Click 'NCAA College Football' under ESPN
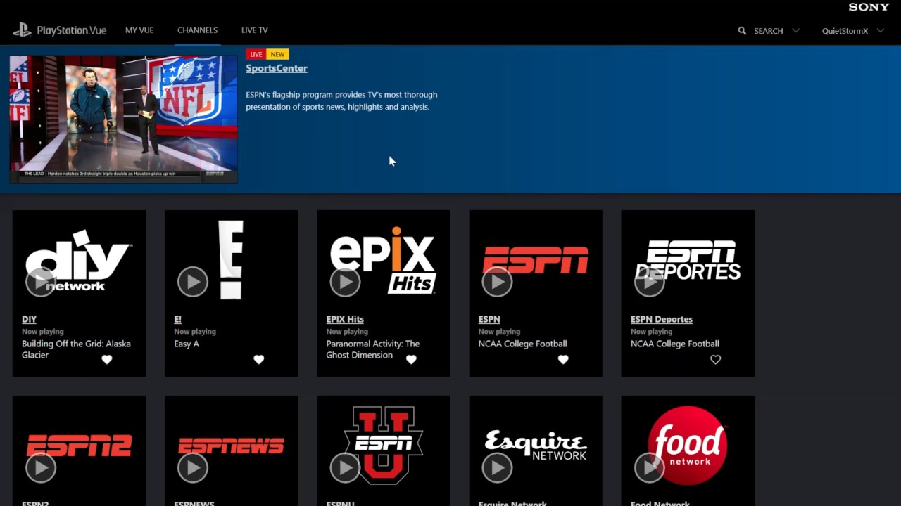901x506 pixels. (522, 344)
